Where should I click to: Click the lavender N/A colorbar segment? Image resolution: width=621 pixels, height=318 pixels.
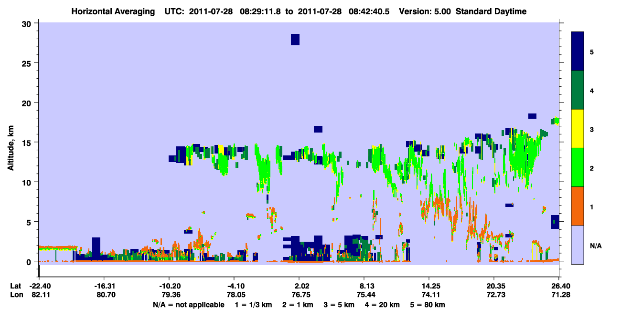pos(578,245)
